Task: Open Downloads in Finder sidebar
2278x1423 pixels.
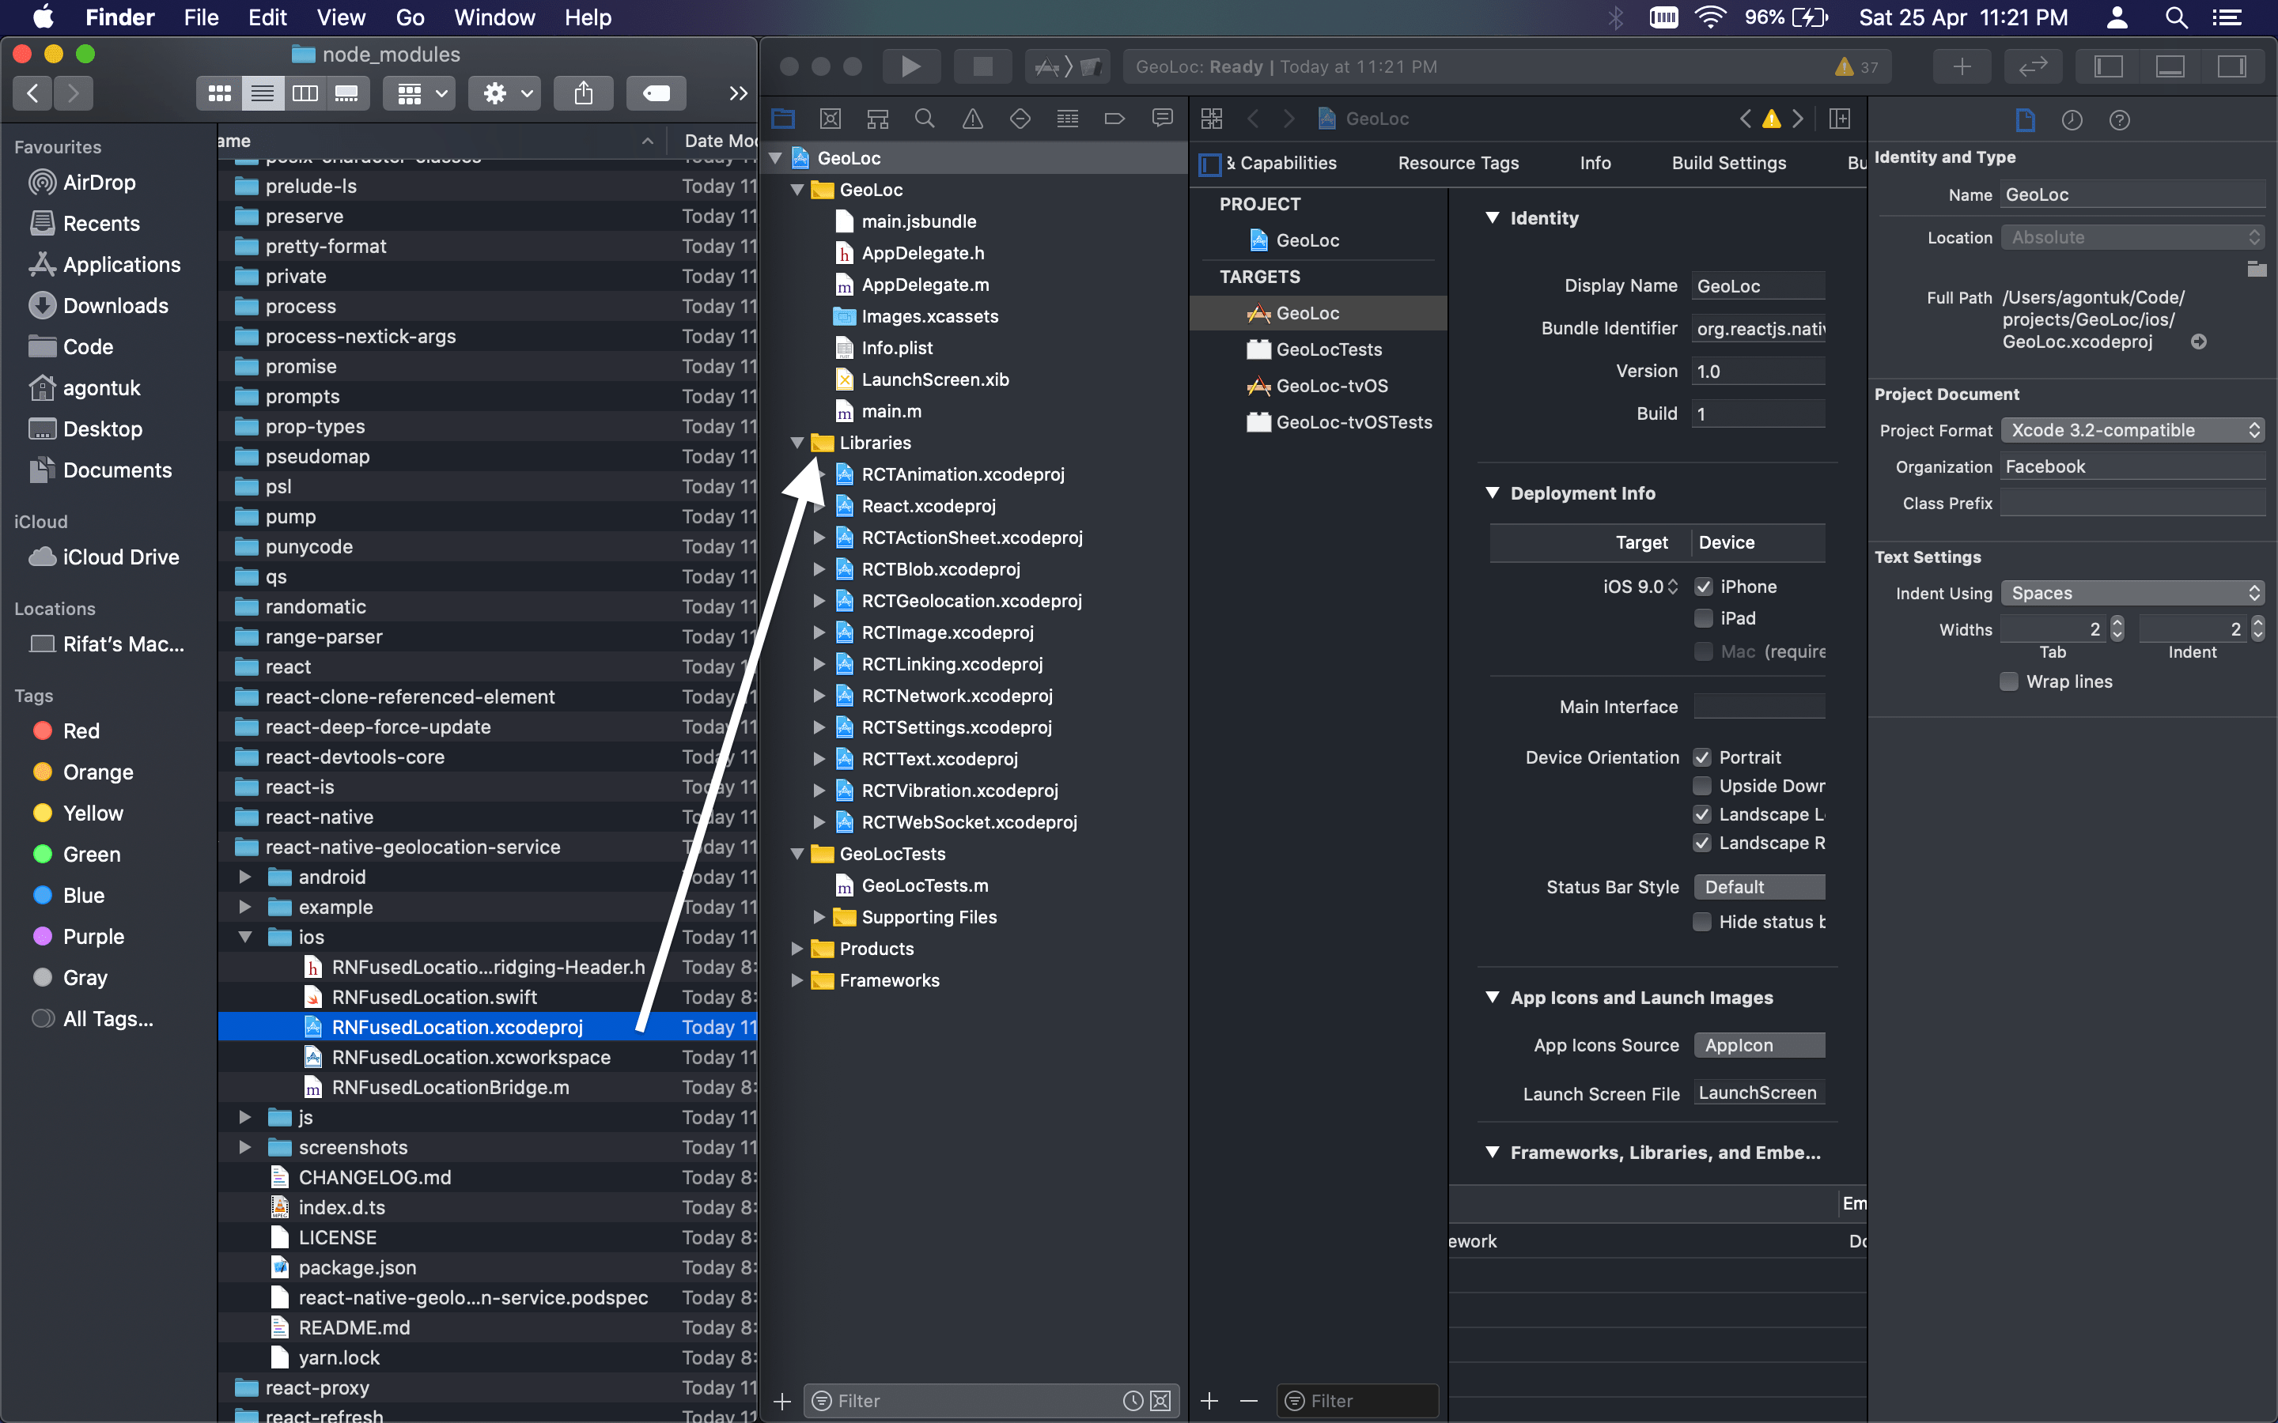Action: [x=115, y=306]
